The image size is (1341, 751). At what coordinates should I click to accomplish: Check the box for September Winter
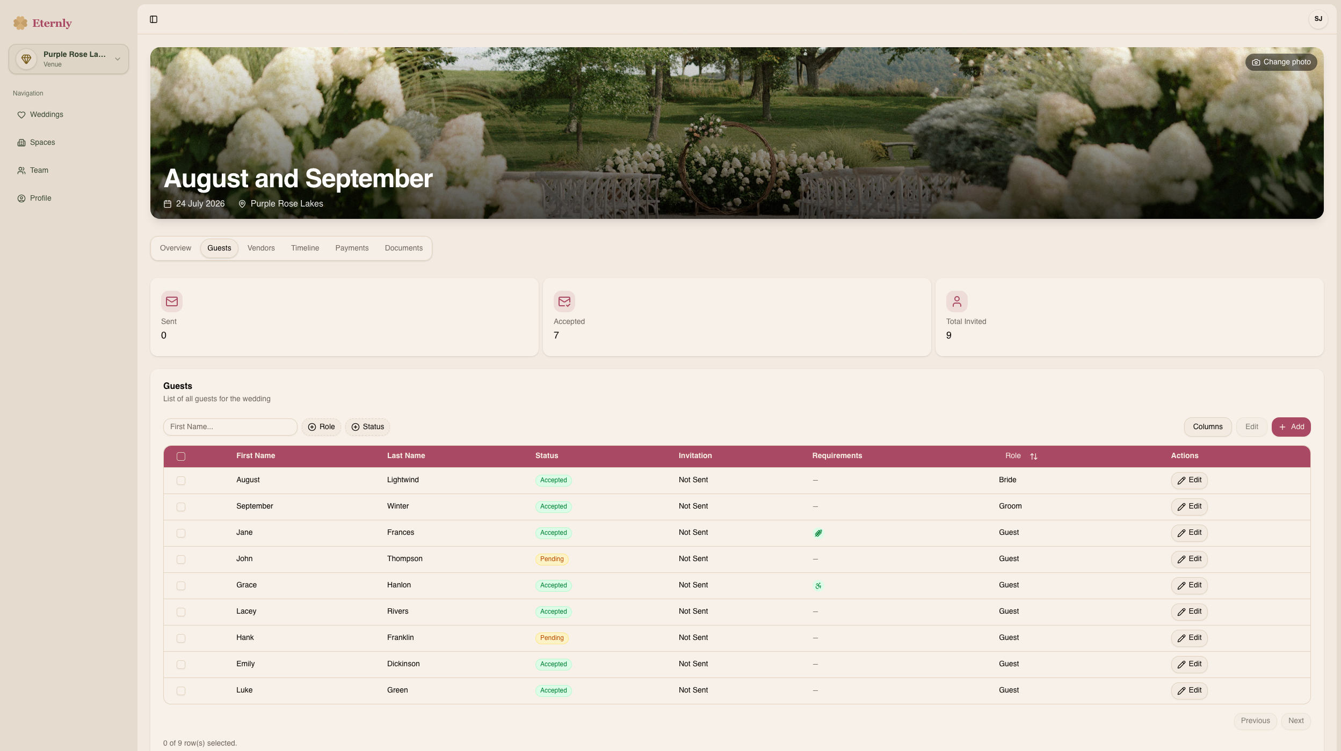point(181,507)
